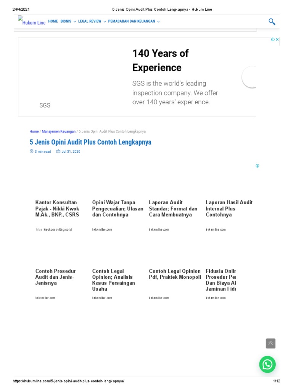Click the '140 Years of Experience' ad headline
The image size is (293, 391).
click(161, 60)
